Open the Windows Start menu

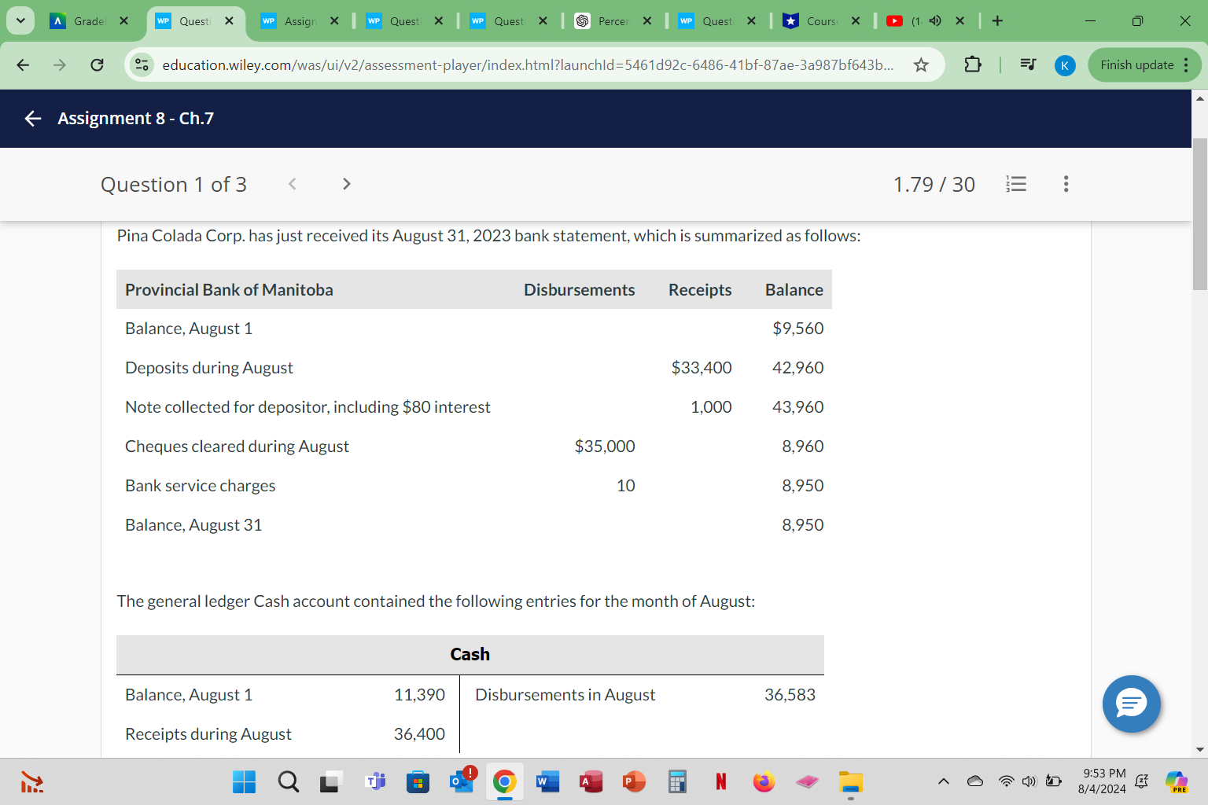[x=244, y=781]
